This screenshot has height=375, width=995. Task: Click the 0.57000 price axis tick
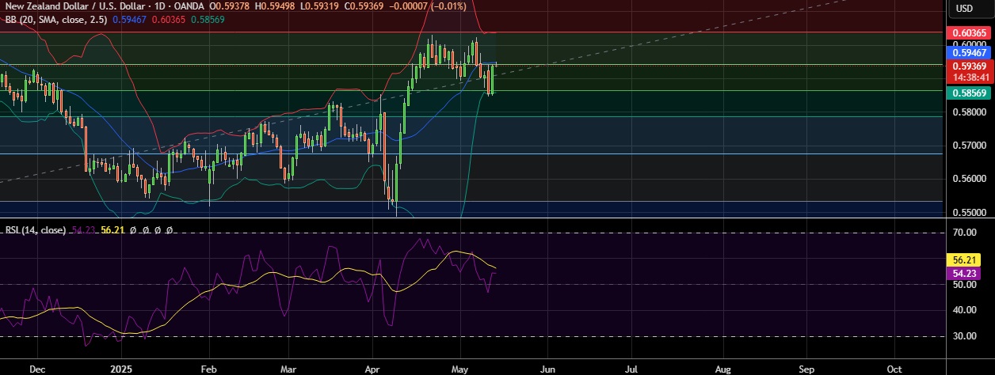click(969, 146)
